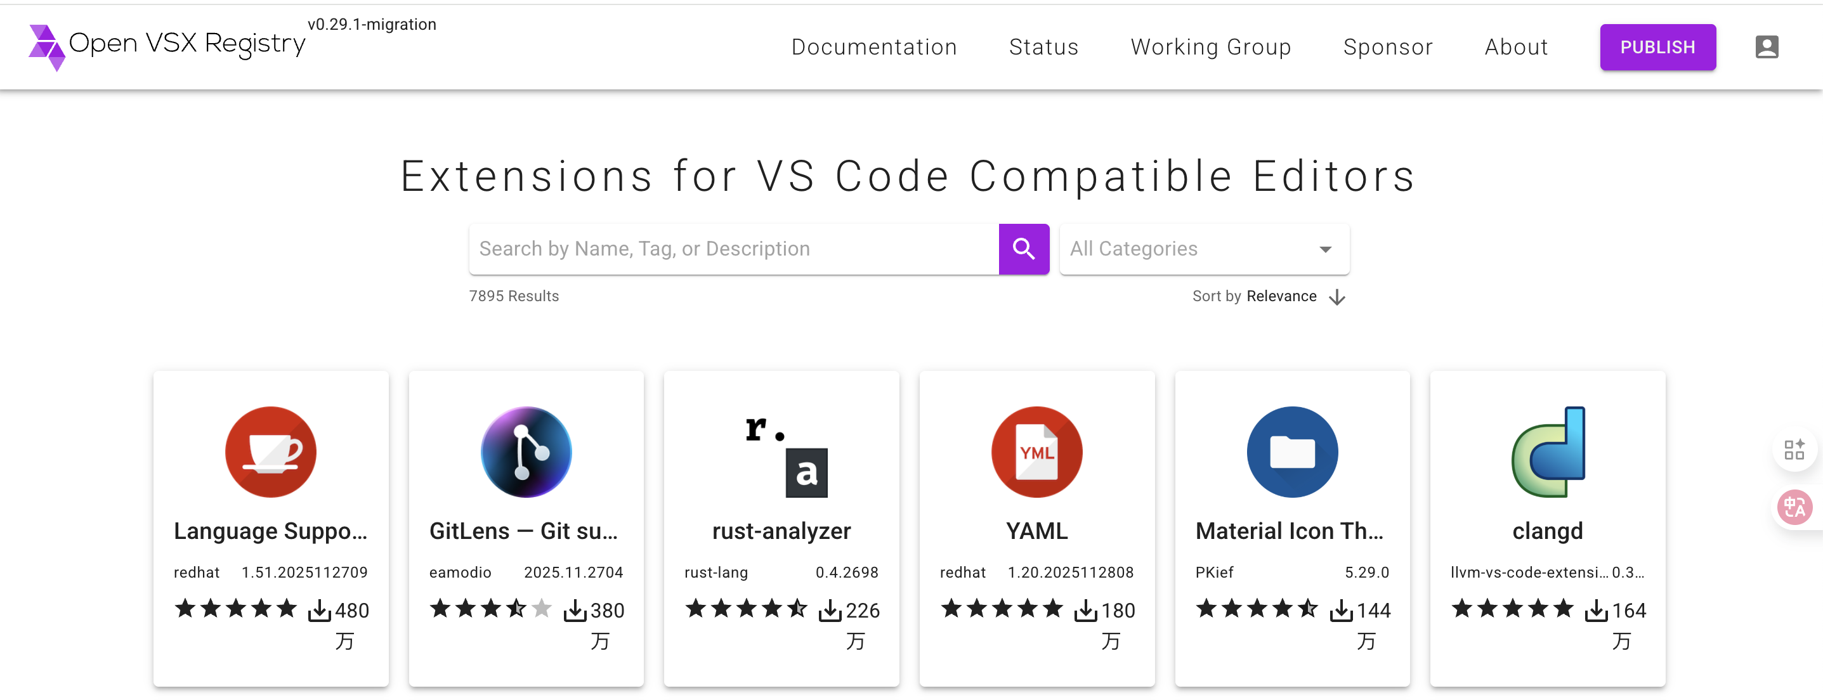Open the Sponsor link
This screenshot has width=1823, height=700.
tap(1387, 47)
